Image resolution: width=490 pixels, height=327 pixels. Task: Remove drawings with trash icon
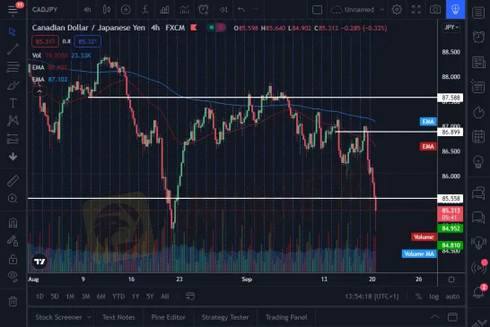(x=13, y=301)
